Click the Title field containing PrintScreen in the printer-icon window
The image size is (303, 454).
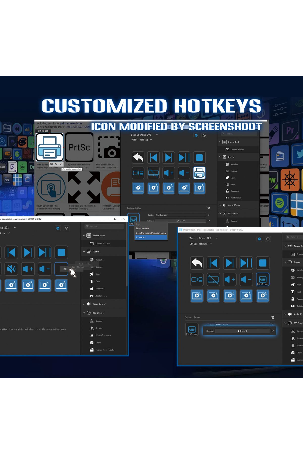[181, 215]
